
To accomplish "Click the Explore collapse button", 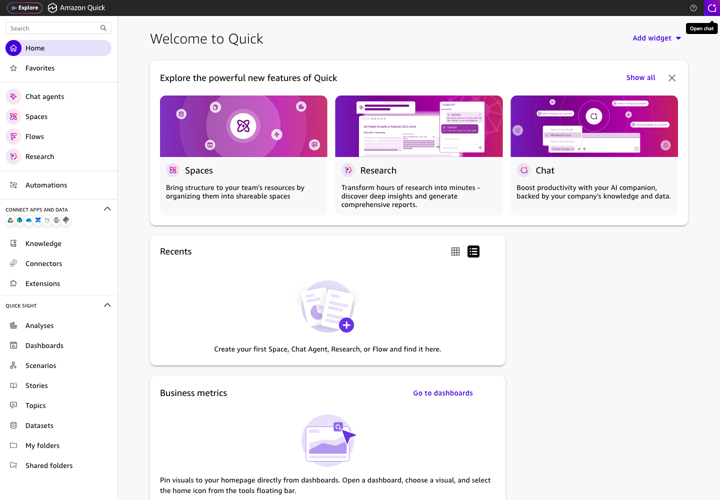I will pyautogui.click(x=25, y=8).
